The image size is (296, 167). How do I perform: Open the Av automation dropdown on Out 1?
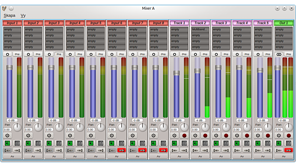point(283,156)
